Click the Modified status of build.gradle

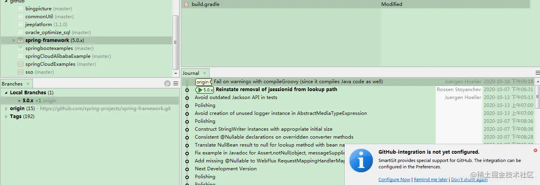click(x=392, y=4)
